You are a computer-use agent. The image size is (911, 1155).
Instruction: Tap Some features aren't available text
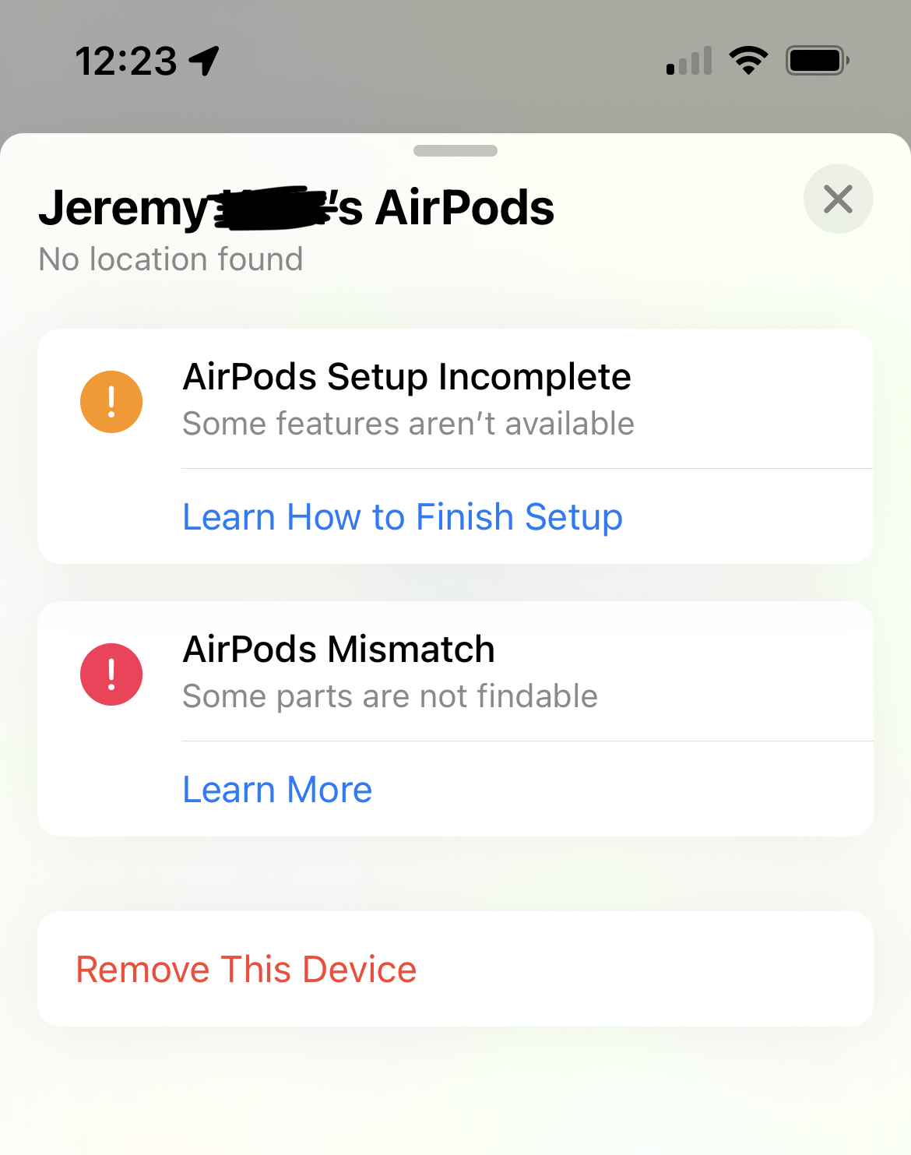point(408,423)
